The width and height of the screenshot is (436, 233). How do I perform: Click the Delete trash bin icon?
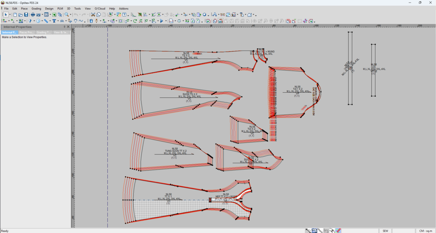(x=91, y=21)
